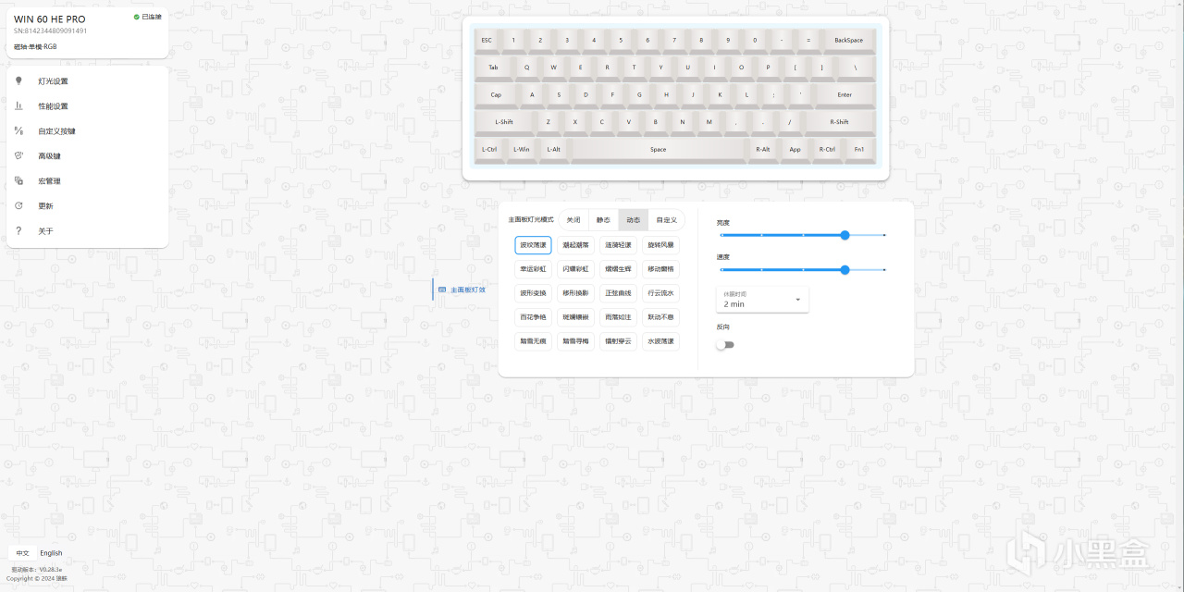Select the BackSpace key on keyboard preview
1184x592 pixels.
(848, 41)
